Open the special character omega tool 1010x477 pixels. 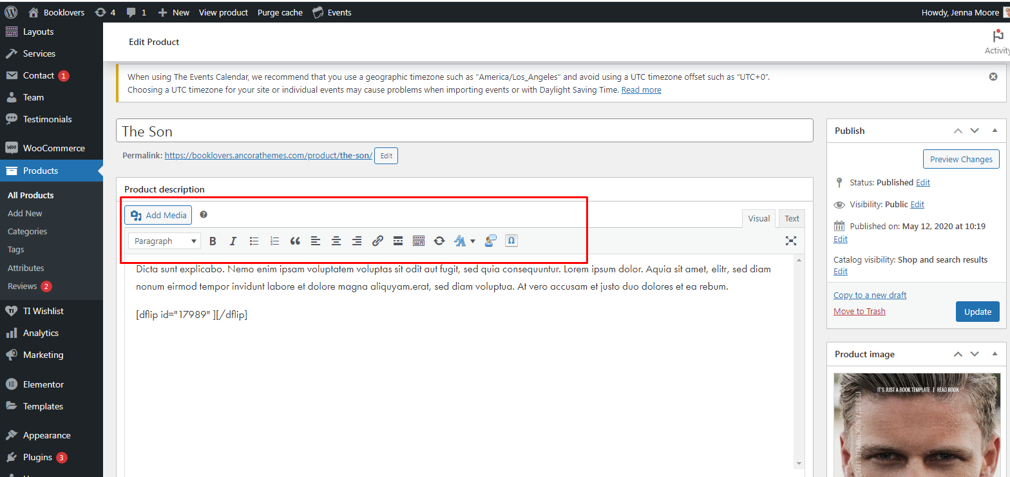511,241
